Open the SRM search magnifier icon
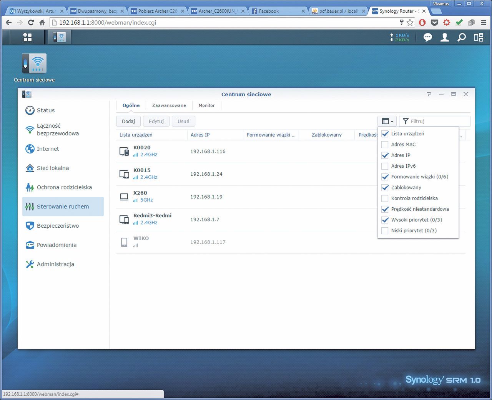This screenshot has width=492, height=400. pos(462,37)
